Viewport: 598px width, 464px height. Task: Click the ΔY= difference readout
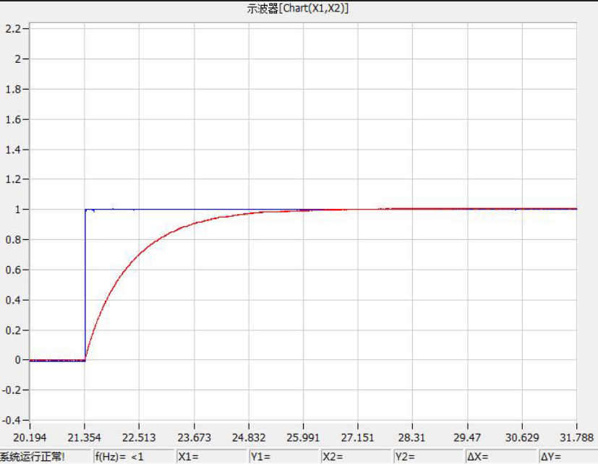[568, 457]
